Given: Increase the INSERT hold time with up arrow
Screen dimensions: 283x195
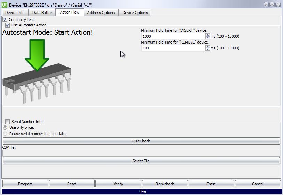Looking at the screenshot, I should (208, 35).
